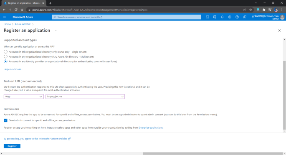Edit the redirect URI field https://jwt.ms

tap(85, 97)
